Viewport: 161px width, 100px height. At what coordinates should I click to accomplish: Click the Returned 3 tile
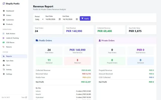tap(77, 61)
